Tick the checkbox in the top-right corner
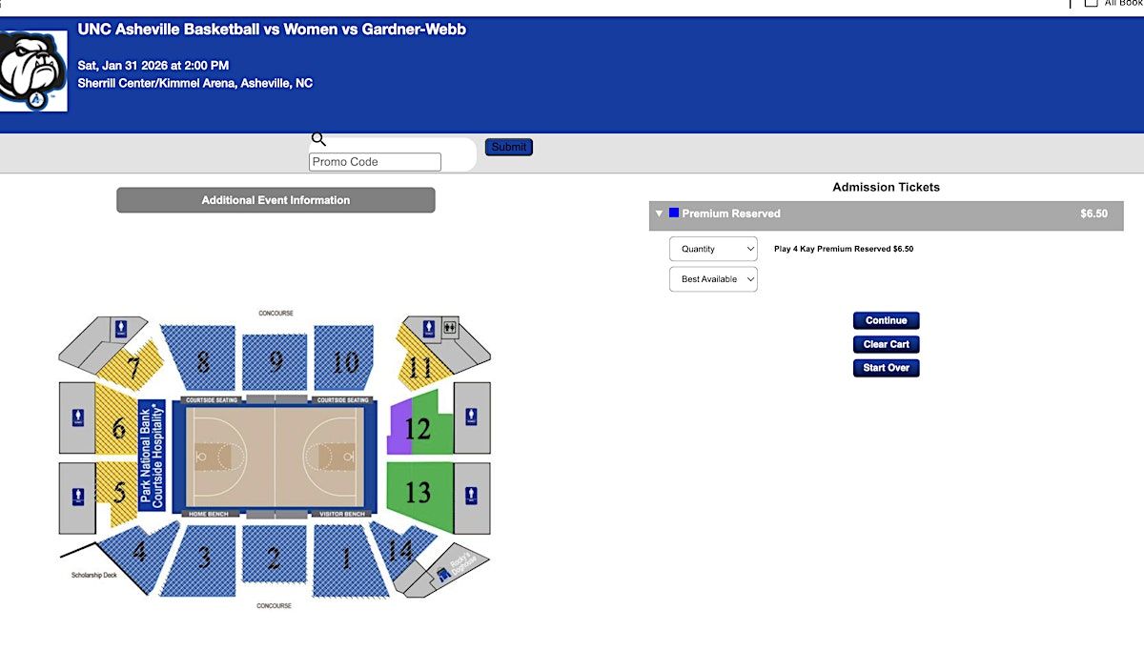The image size is (1144, 651). tap(1091, 3)
